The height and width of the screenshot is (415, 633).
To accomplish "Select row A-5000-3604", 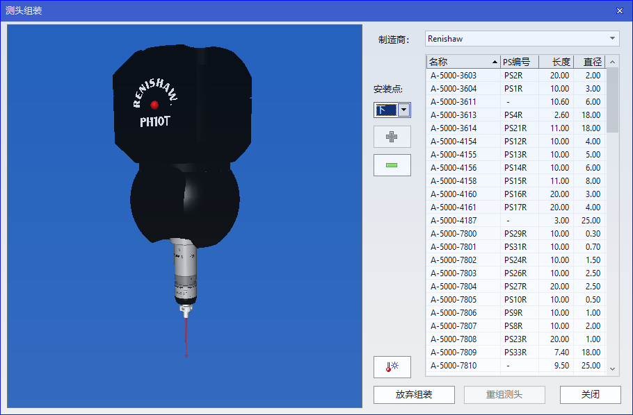I will [516, 89].
